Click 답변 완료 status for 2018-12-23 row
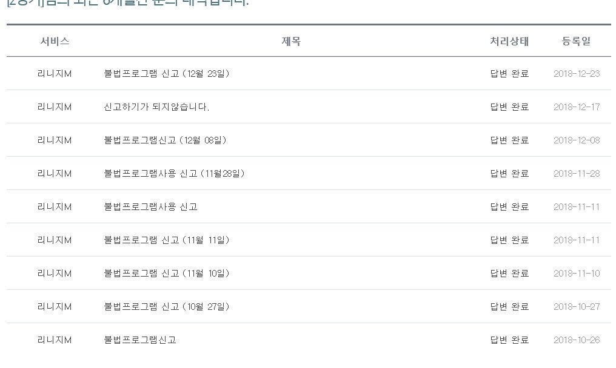 [509, 74]
